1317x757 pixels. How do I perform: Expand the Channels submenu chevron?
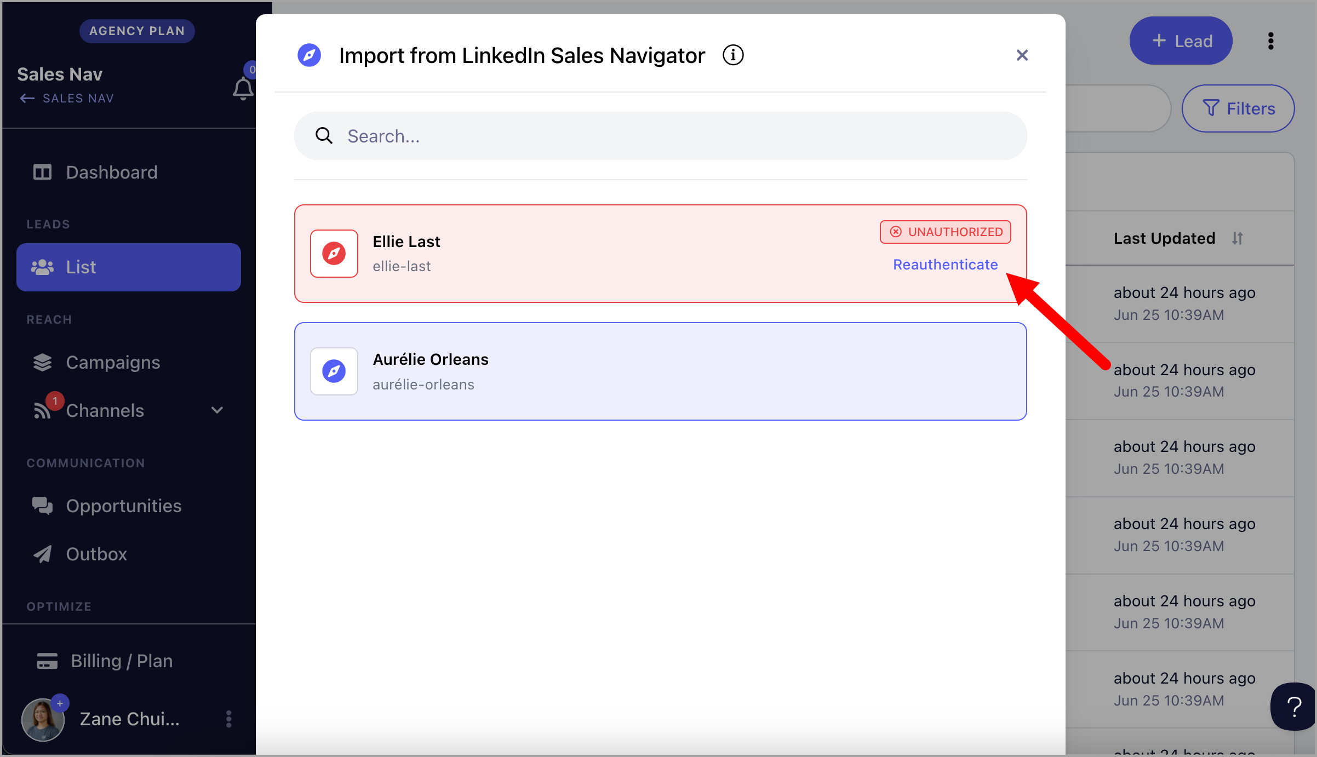point(217,410)
